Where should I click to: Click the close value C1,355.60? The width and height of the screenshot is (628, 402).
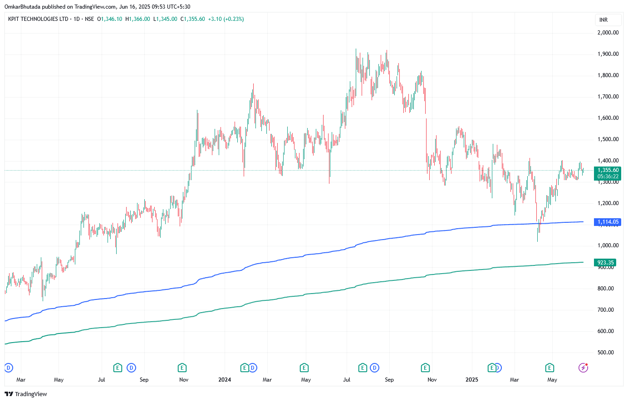[193, 19]
